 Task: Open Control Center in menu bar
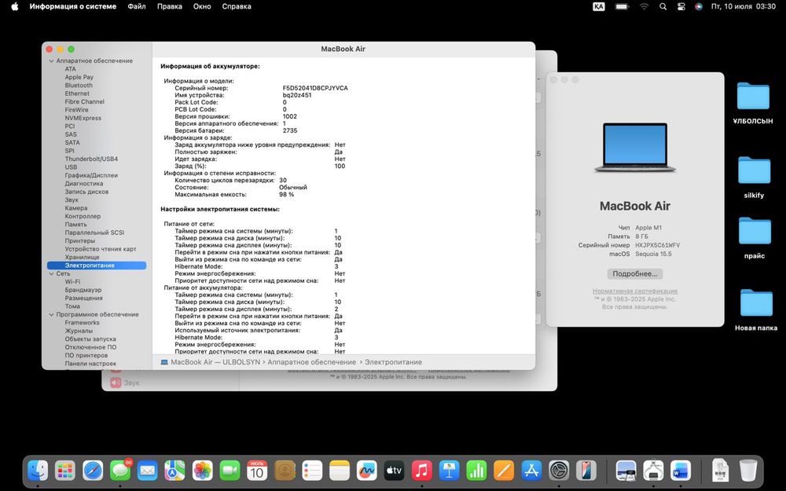click(x=681, y=6)
